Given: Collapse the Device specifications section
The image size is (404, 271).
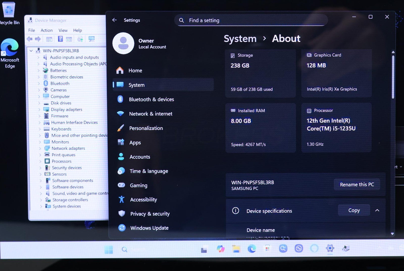Looking at the screenshot, I should point(377,210).
